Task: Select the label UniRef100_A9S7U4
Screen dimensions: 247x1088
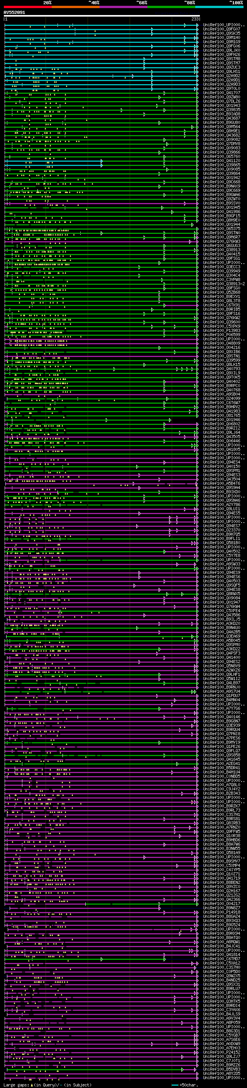Action: pos(222,691)
